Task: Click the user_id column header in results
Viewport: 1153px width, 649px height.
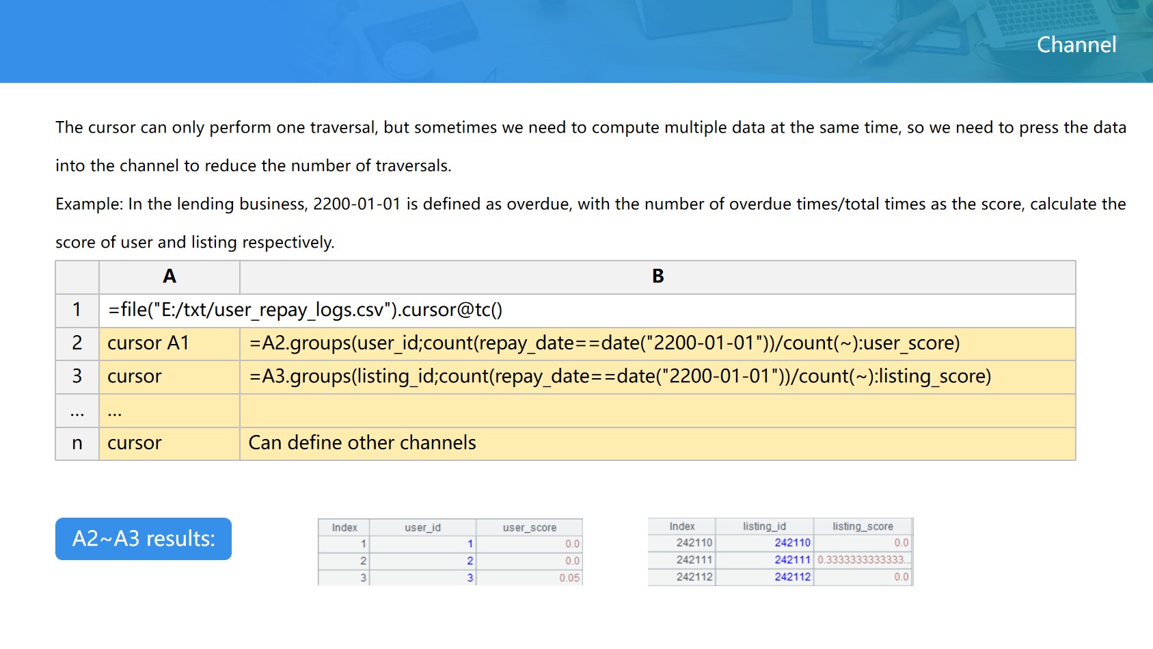Action: pos(422,527)
